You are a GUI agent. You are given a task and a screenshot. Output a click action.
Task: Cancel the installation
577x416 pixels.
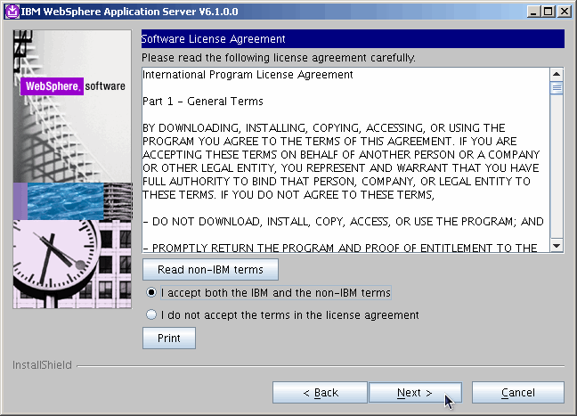click(x=517, y=393)
